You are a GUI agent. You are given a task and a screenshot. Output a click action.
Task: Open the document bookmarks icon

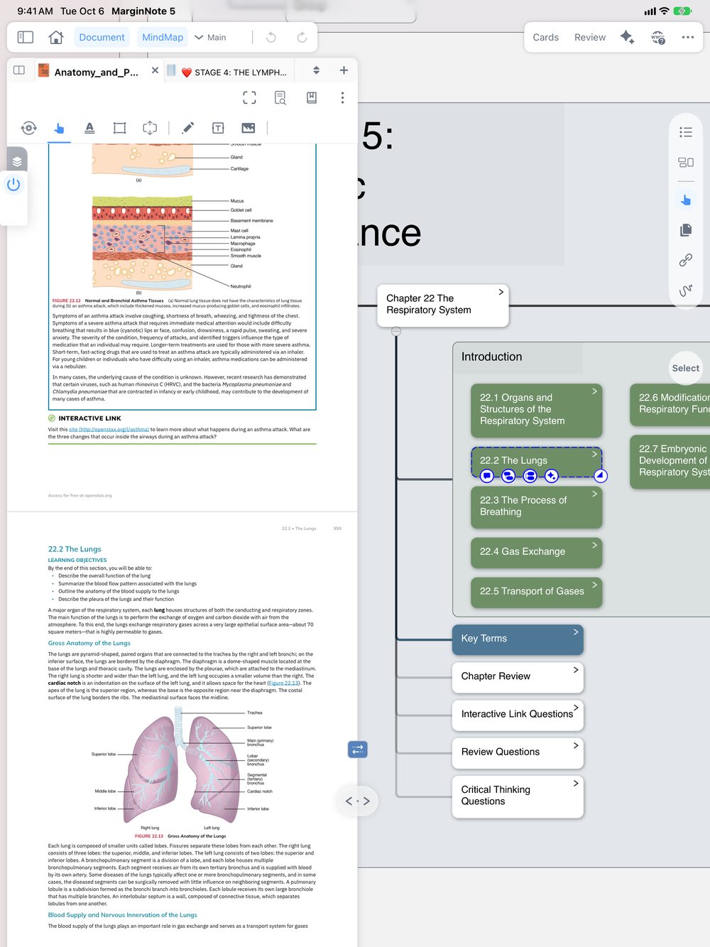pyautogui.click(x=312, y=97)
